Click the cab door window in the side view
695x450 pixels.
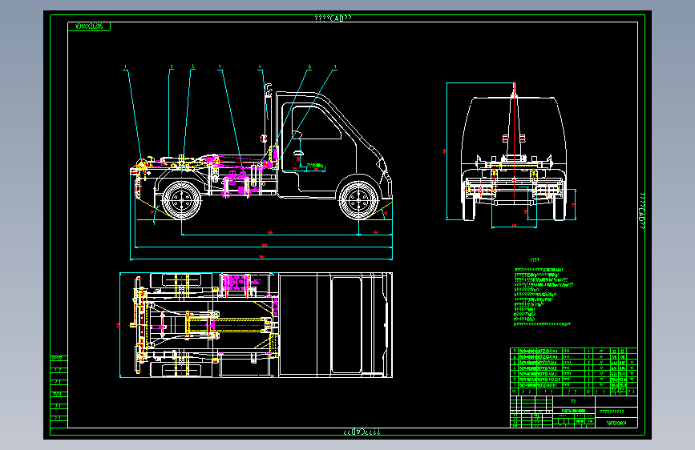pos(316,123)
